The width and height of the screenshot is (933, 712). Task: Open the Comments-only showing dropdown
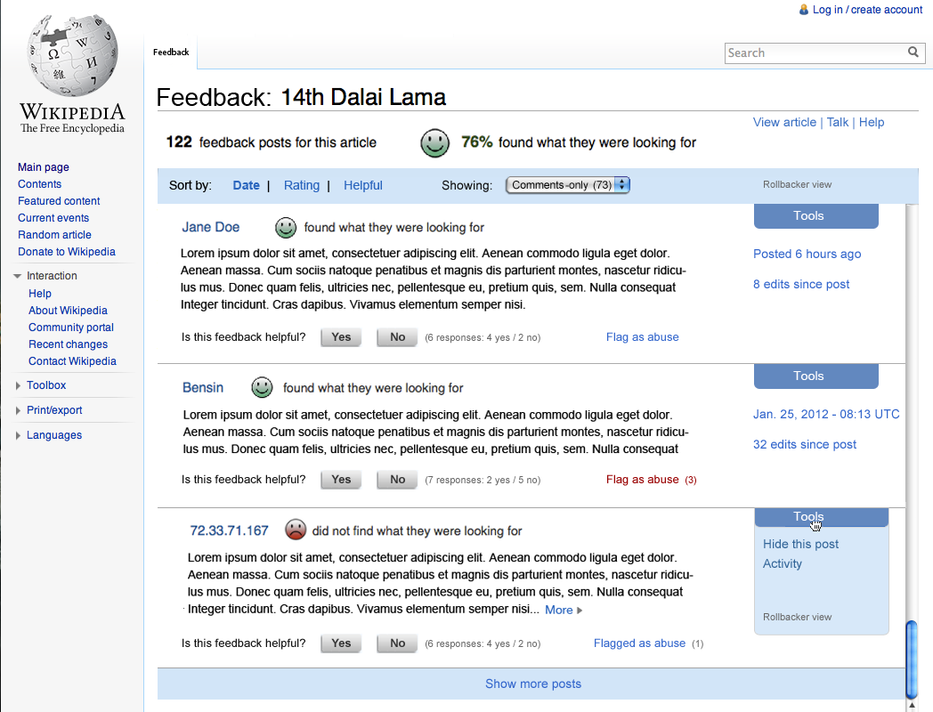click(x=568, y=185)
